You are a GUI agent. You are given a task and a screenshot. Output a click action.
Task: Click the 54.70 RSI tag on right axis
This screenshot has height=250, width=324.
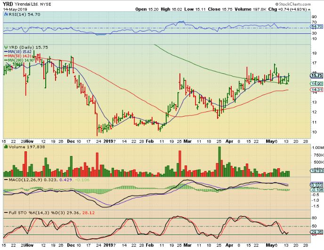[x=316, y=27]
